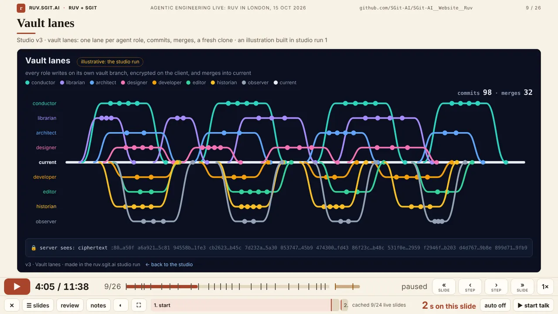Viewport: 558px width, 314px height.
Task: Open the review panel
Action: tap(70, 305)
